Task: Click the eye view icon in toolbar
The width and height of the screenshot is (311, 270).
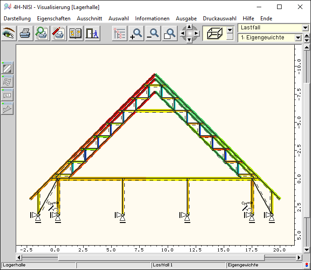Action: point(9,33)
